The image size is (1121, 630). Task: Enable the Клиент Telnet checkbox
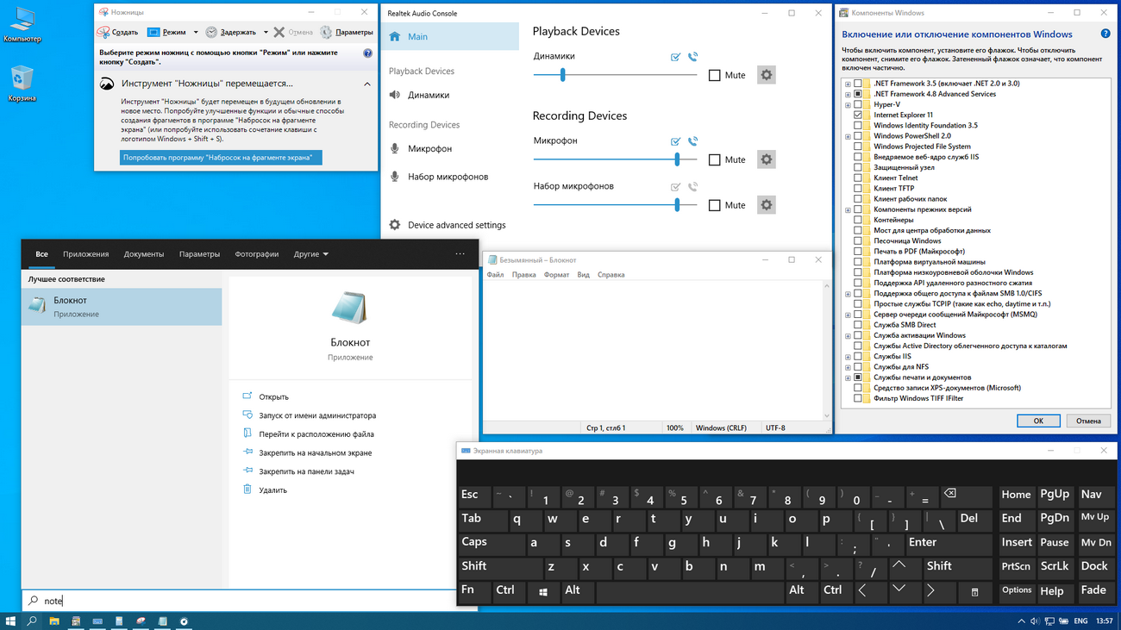pyautogui.click(x=857, y=178)
